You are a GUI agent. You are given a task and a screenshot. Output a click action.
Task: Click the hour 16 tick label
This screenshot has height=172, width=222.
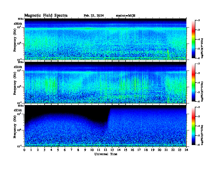(x=132, y=150)
